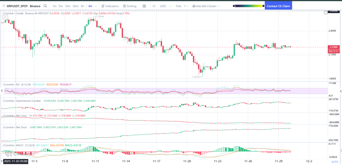The height and width of the screenshot is (165, 342).
Task: Switch to the 15m timeframe
Action: tap(67, 6)
